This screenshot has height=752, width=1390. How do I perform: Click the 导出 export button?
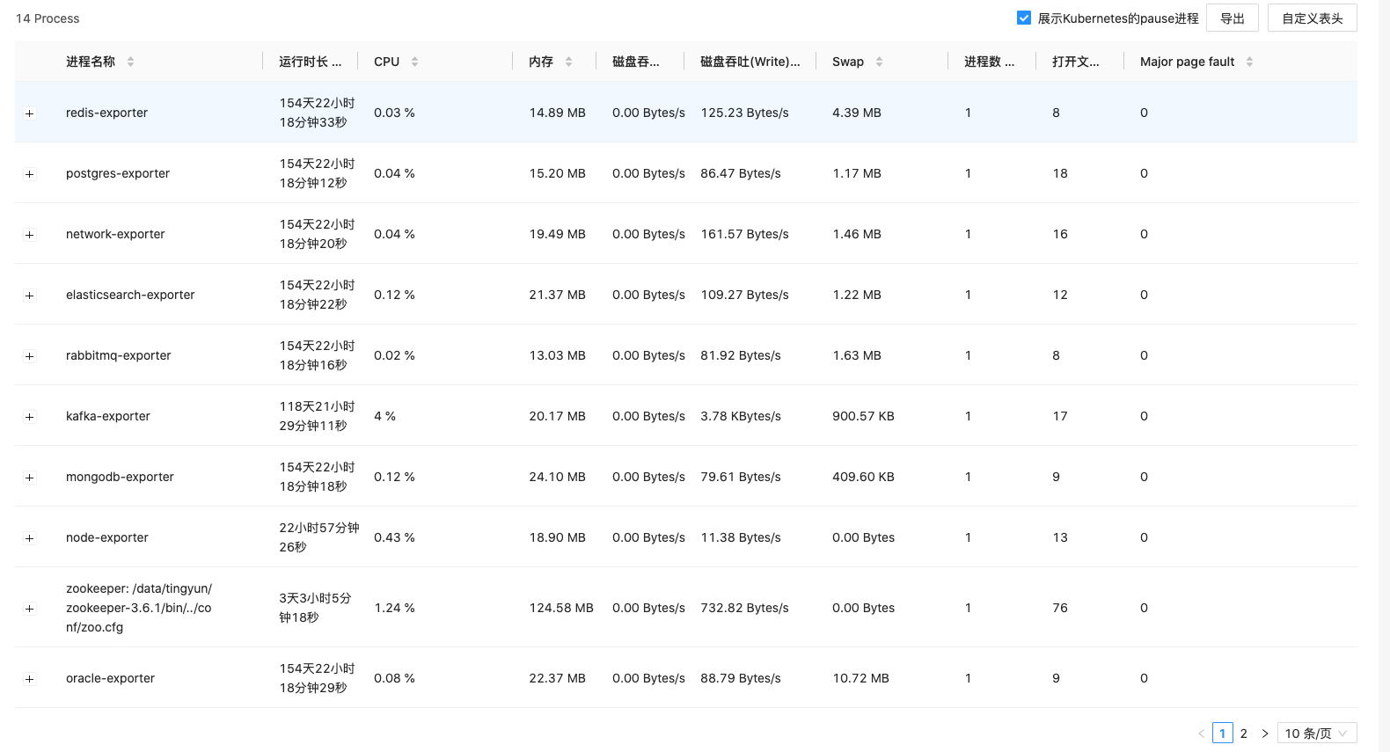(1232, 18)
